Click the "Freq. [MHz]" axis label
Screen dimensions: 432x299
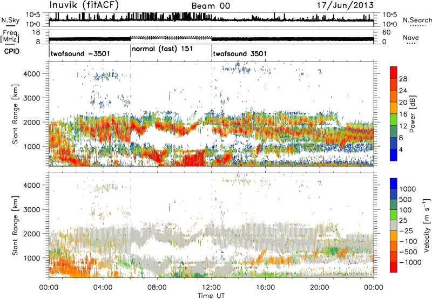coord(10,37)
